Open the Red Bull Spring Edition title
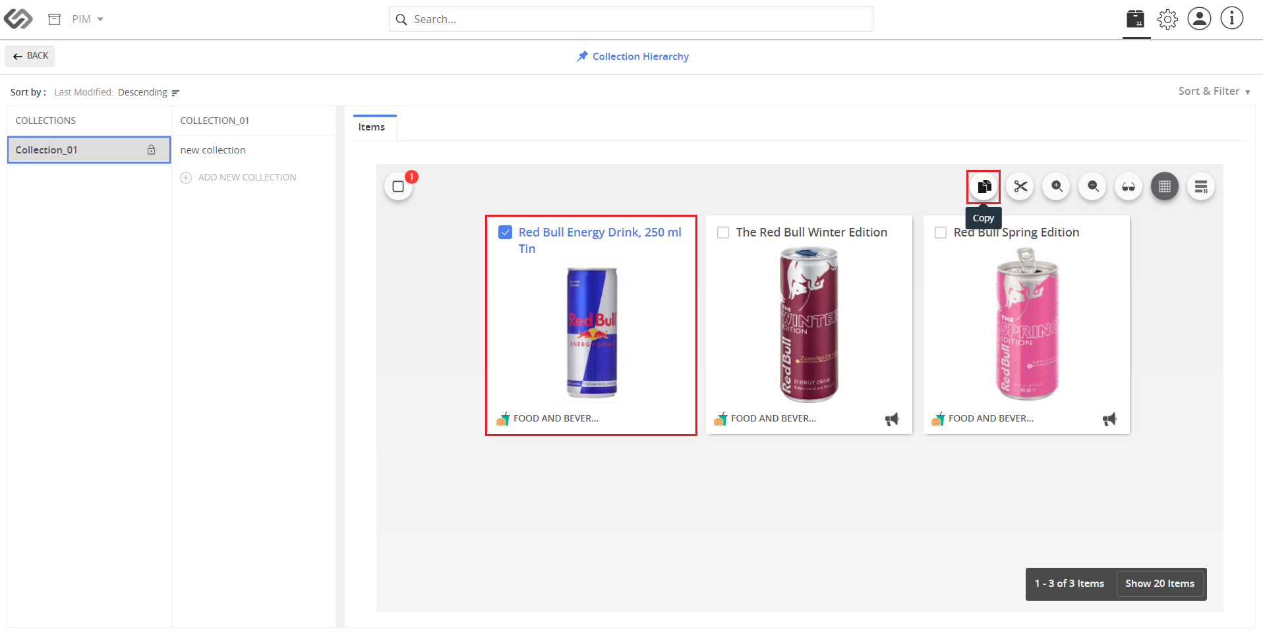Image resolution: width=1263 pixels, height=635 pixels. [1016, 233]
